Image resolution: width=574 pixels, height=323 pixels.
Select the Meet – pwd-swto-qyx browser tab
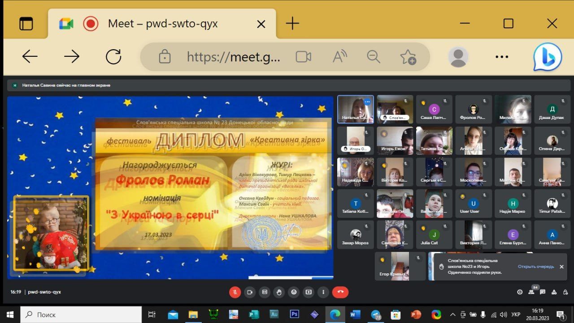(162, 24)
